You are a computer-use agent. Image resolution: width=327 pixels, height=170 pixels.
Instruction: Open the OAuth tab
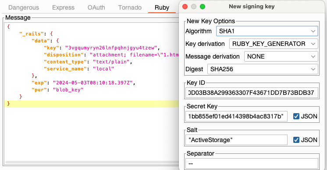(96, 7)
